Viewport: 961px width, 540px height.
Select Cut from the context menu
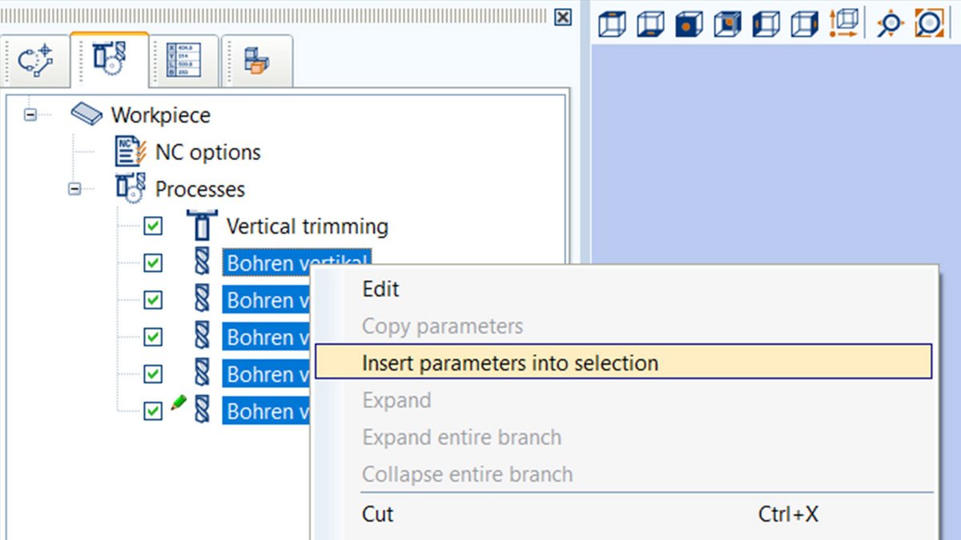point(376,514)
